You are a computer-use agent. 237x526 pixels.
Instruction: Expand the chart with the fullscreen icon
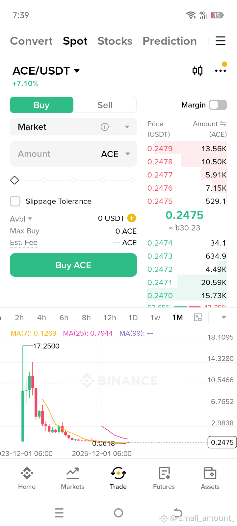pyautogui.click(x=198, y=317)
